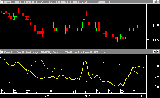Select the March month label on the date axis
The image size is (160, 98).
[x=89, y=96]
